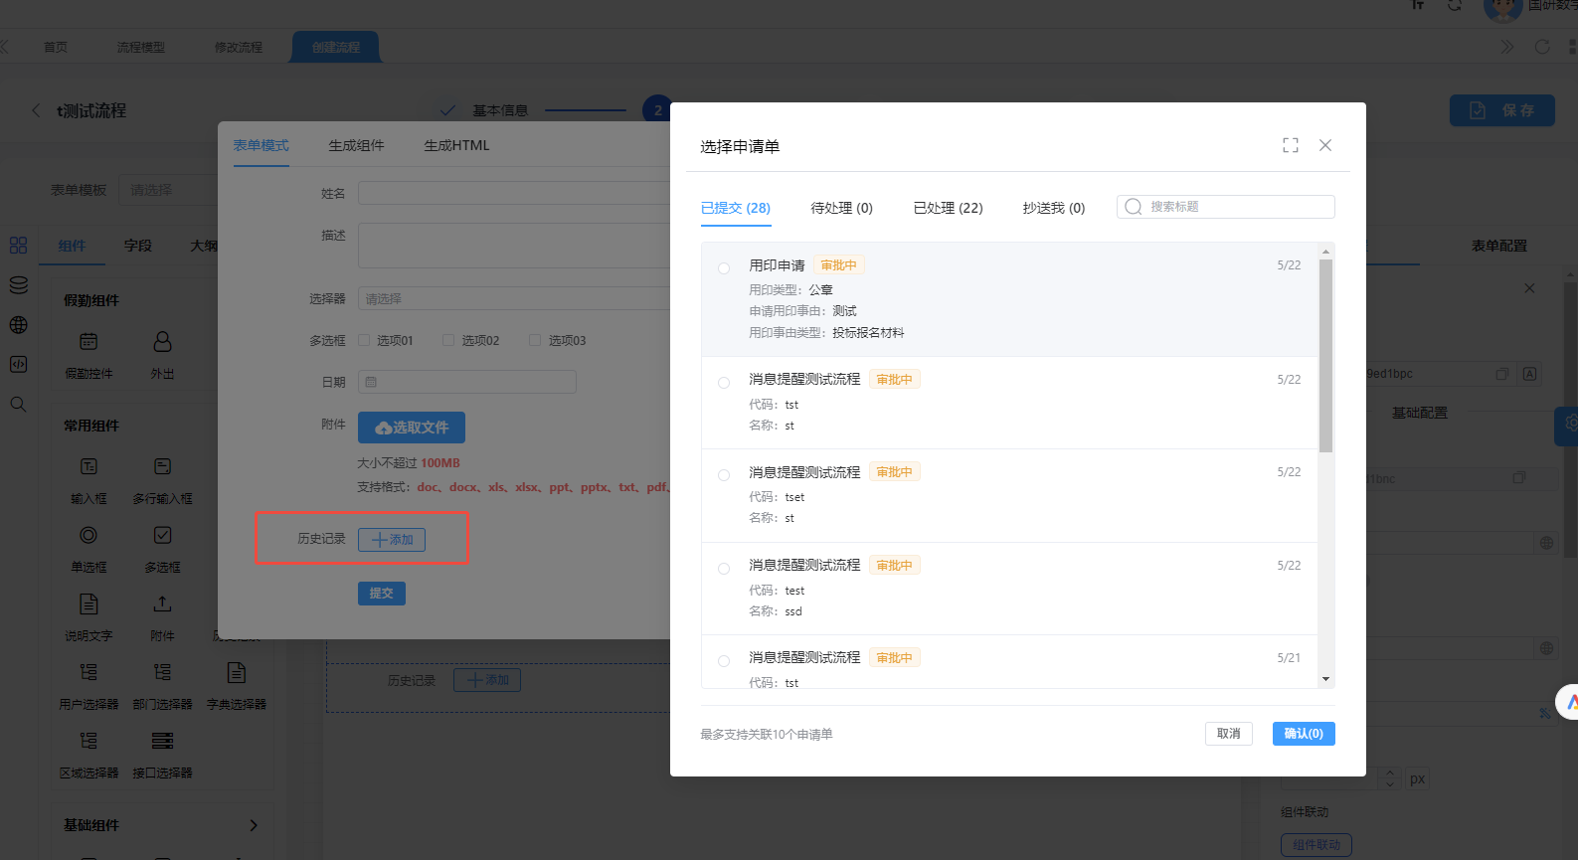Select the 说明文字 component icon
Viewport: 1578px width, 860px height.
point(88,603)
